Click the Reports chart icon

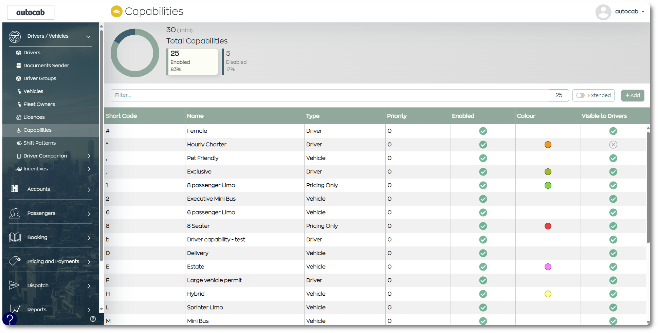[15, 309]
